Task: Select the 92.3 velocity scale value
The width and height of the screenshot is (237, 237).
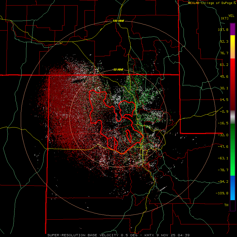Action: (x=224, y=41)
